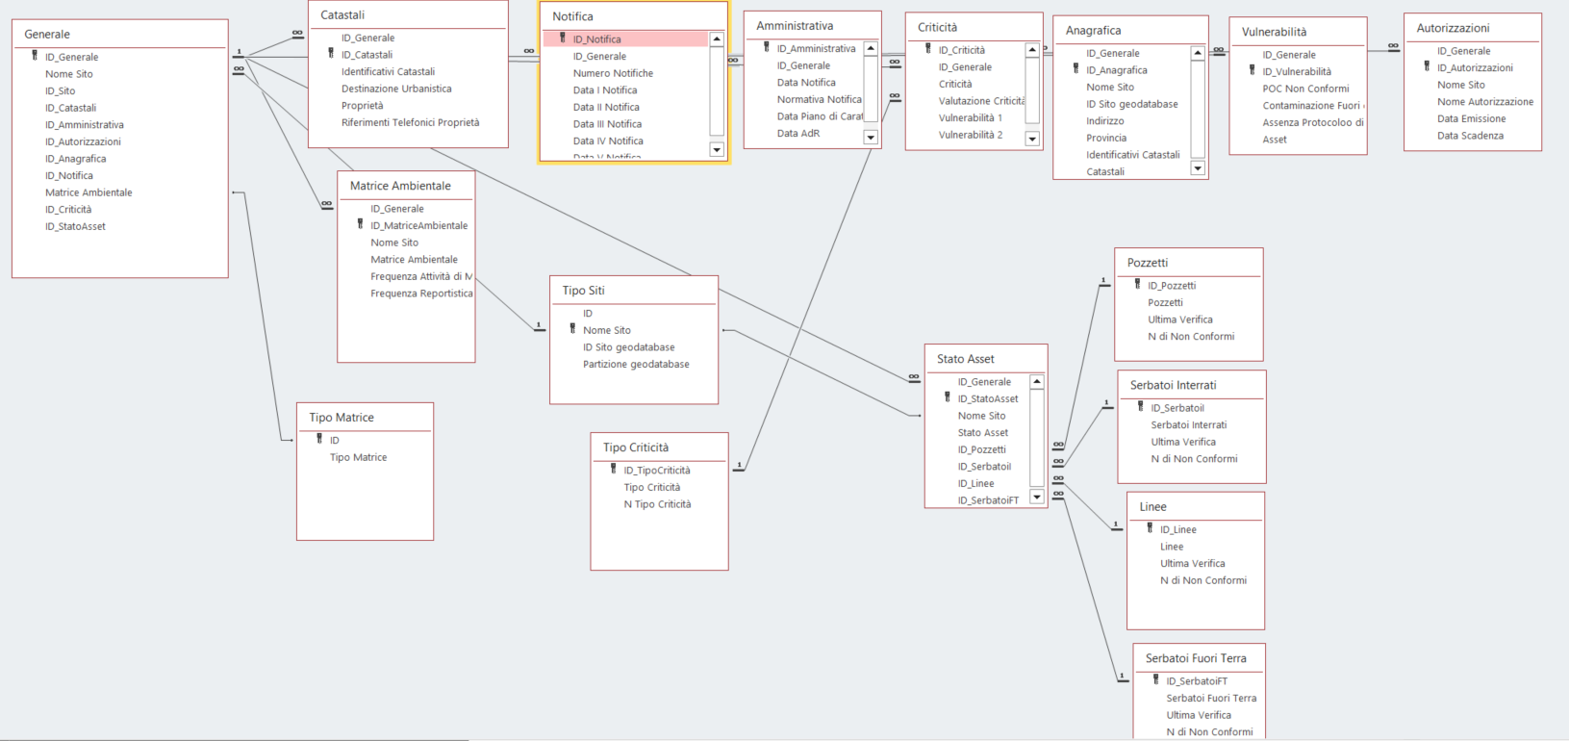Select Numero Notifiche field in Notifica

click(613, 73)
